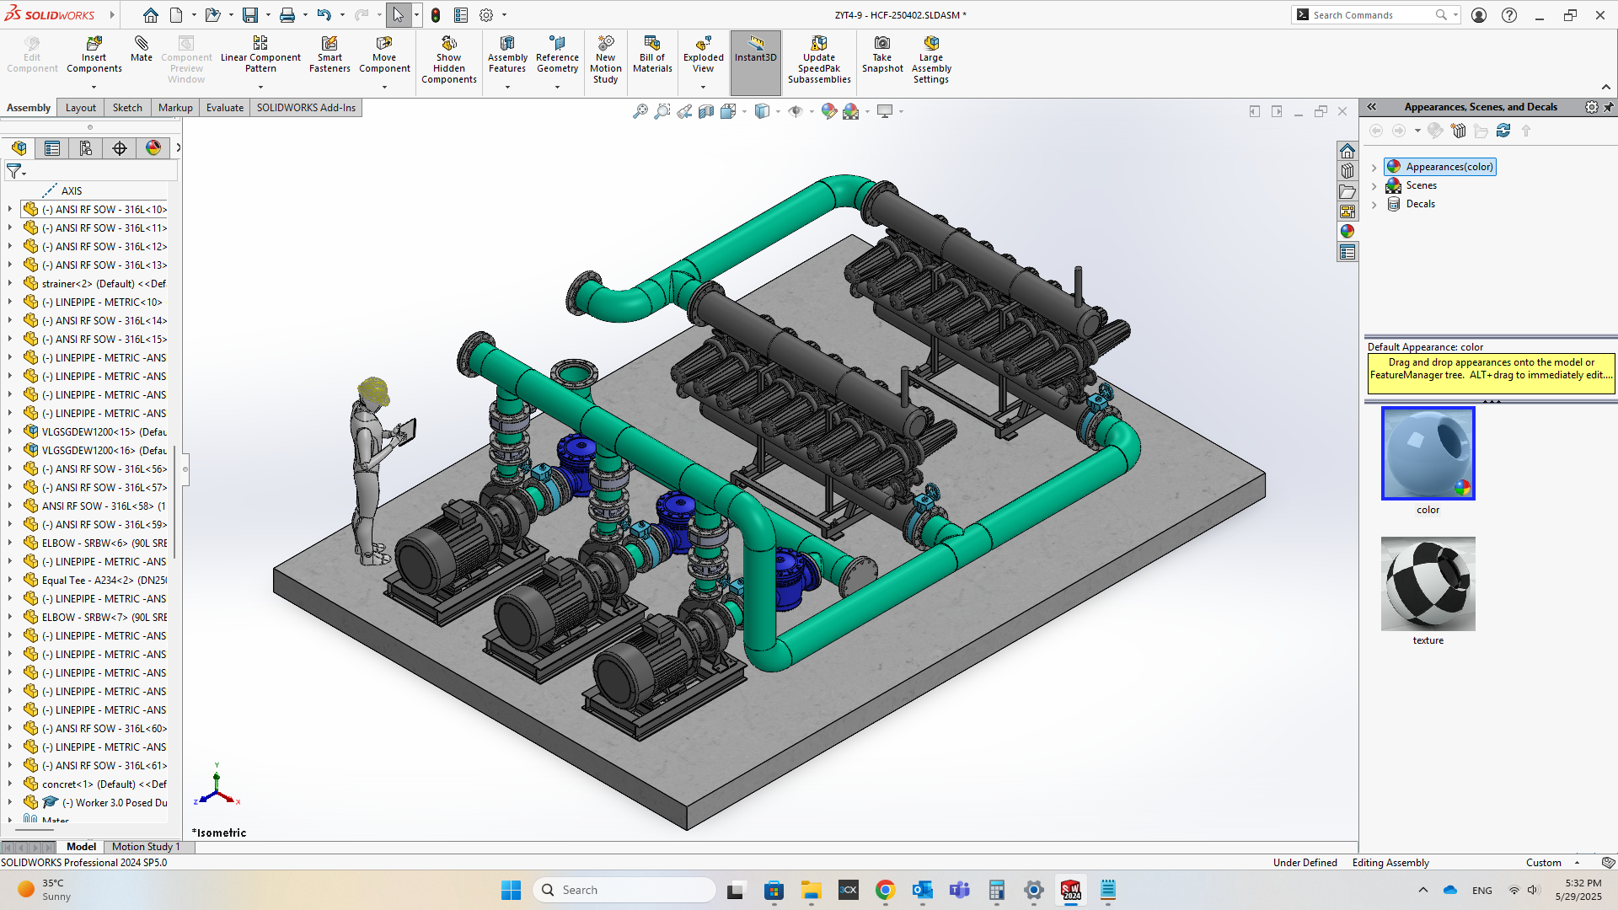1618x910 pixels.
Task: Click Update SpeedPak Subassemblies button
Action: pos(818,61)
